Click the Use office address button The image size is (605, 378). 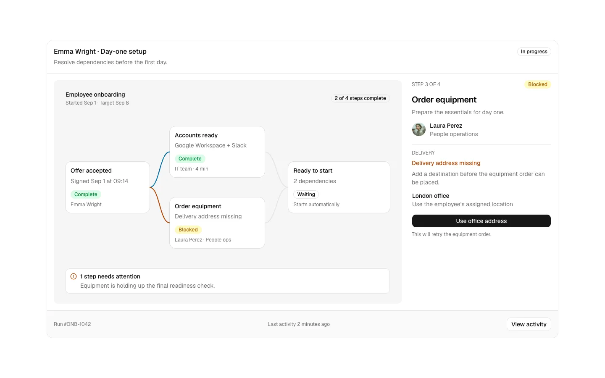tap(481, 221)
